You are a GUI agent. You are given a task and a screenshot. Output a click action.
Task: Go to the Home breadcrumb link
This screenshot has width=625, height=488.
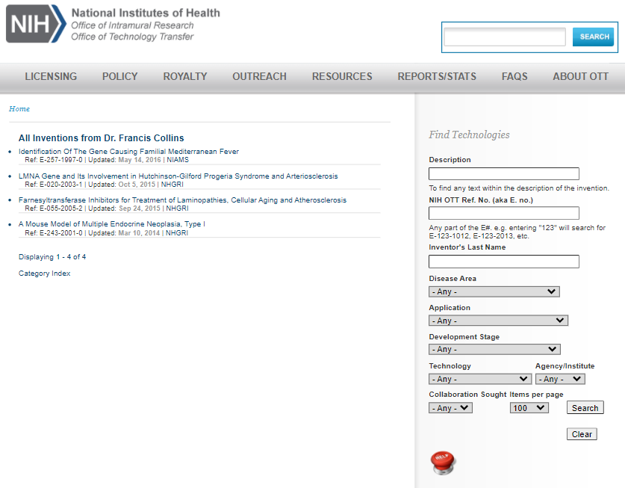[x=19, y=108]
